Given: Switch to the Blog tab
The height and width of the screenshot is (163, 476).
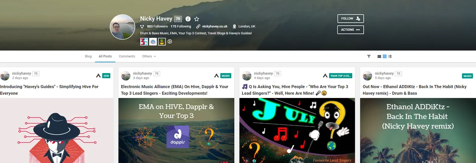Looking at the screenshot, I should click(88, 56).
